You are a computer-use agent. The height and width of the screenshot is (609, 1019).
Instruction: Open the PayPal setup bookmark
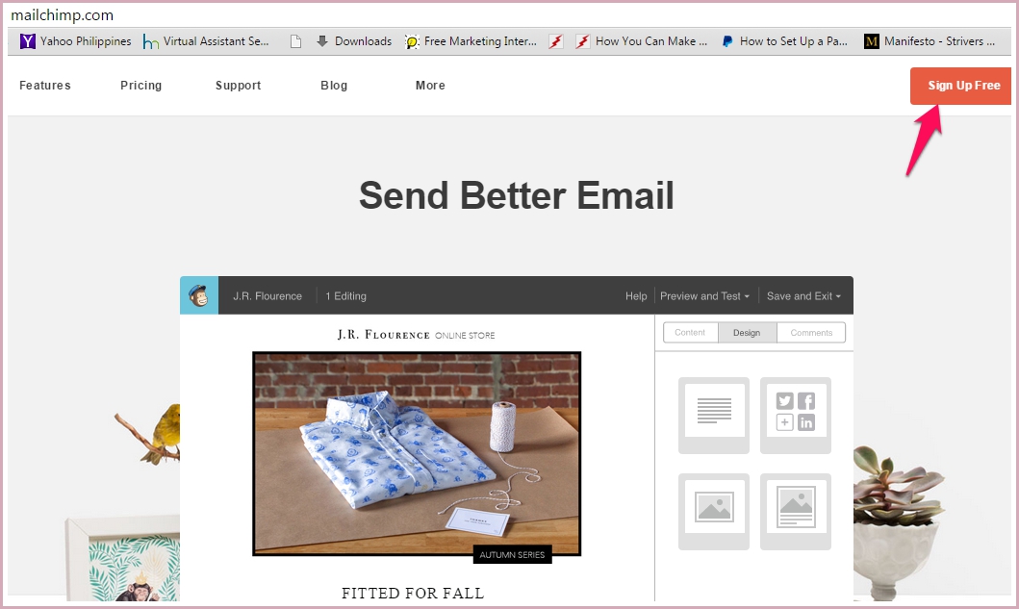tap(784, 41)
